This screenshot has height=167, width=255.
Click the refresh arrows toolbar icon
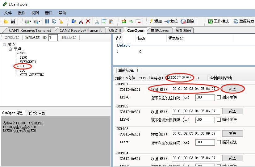point(54,21)
